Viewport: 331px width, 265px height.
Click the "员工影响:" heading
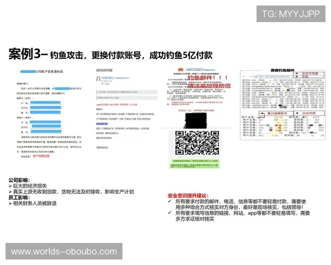point(19,198)
